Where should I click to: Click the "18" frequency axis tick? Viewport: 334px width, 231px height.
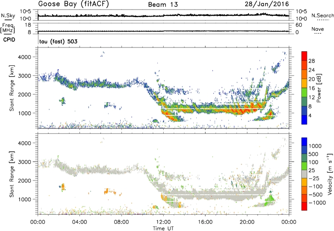coord(28,25)
